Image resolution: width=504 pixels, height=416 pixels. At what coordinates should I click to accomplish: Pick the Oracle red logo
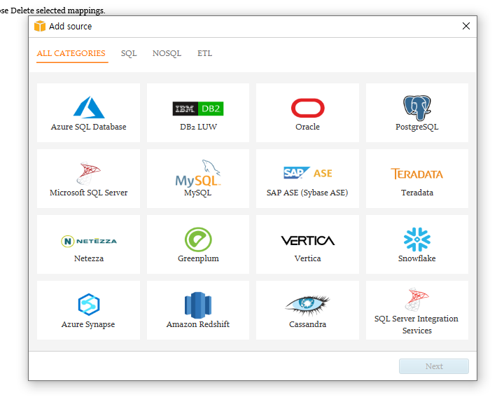[x=307, y=108]
